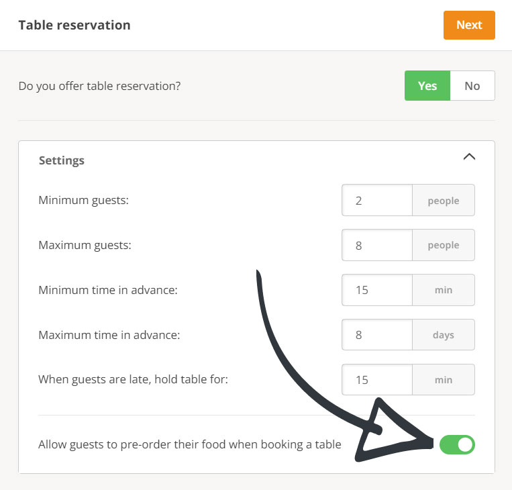Select No for offering table reservation
The width and height of the screenshot is (512, 490).
click(x=472, y=86)
